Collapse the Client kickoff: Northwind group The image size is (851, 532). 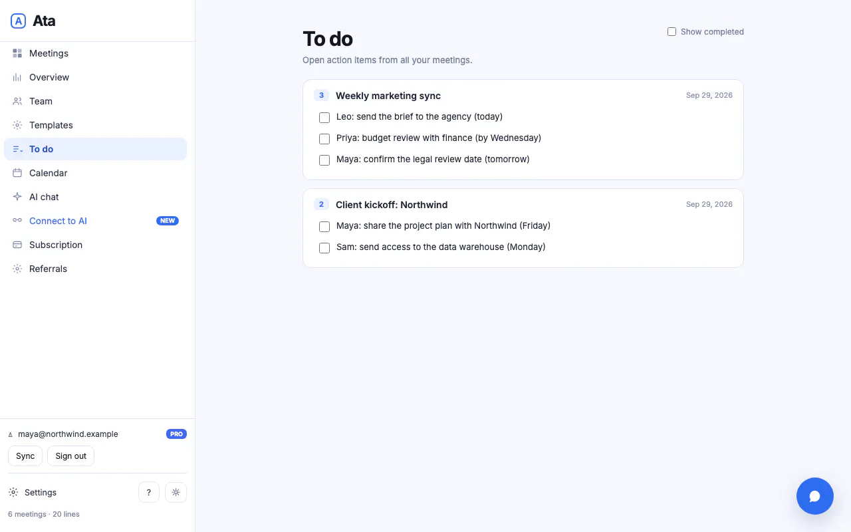pyautogui.click(x=392, y=205)
